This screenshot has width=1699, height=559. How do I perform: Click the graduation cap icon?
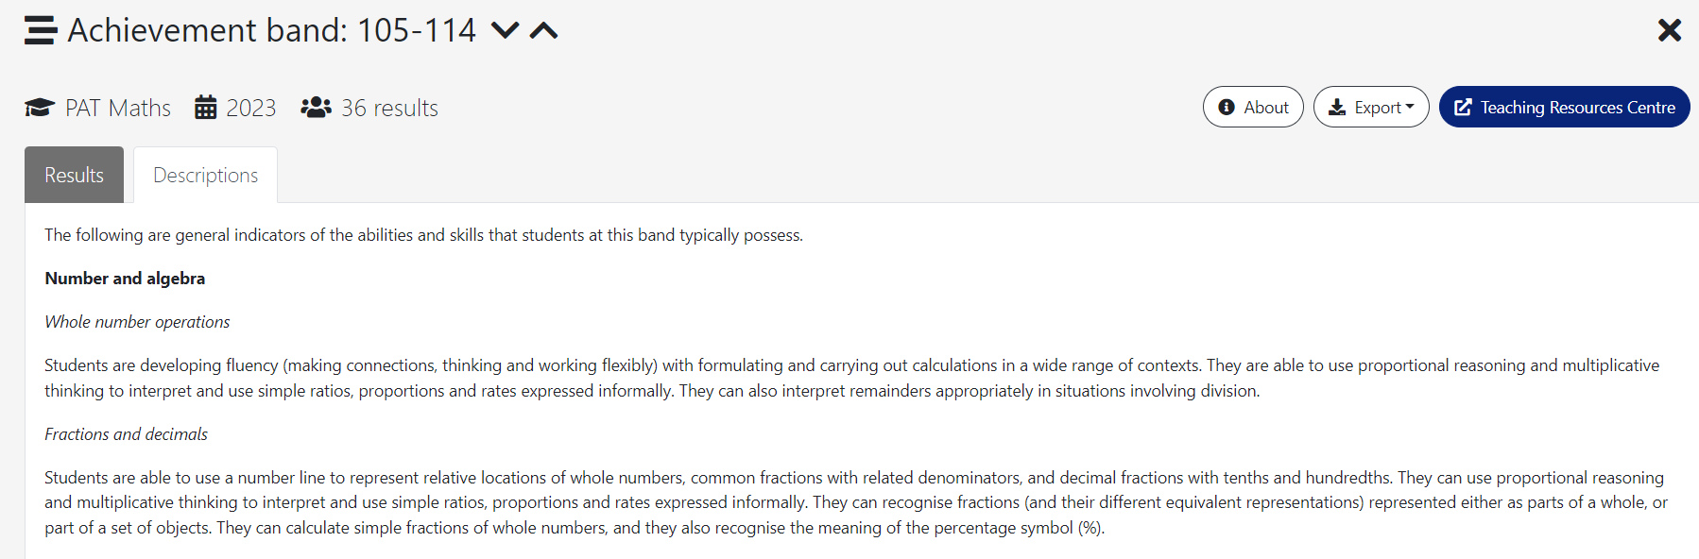pyautogui.click(x=39, y=108)
